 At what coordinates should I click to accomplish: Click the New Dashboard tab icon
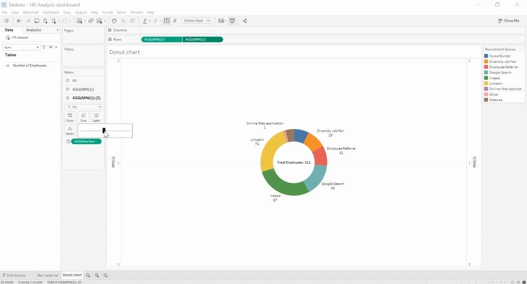coord(97,275)
